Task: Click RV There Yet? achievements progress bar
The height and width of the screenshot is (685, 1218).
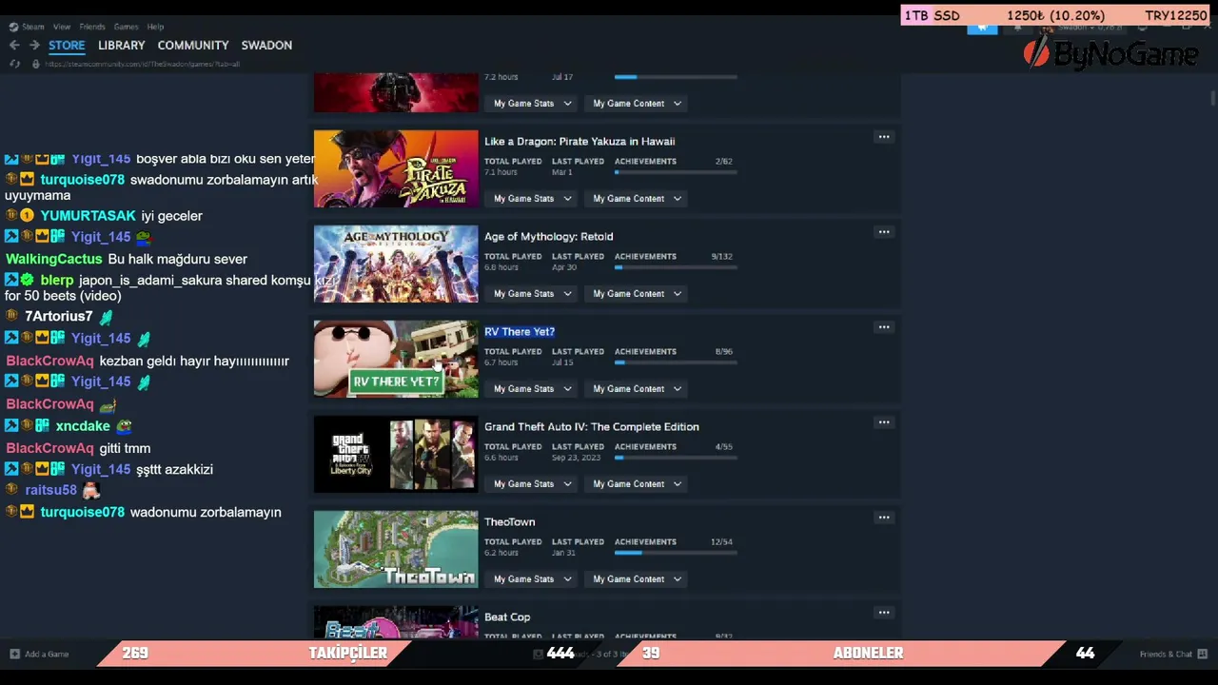Action: click(x=676, y=362)
